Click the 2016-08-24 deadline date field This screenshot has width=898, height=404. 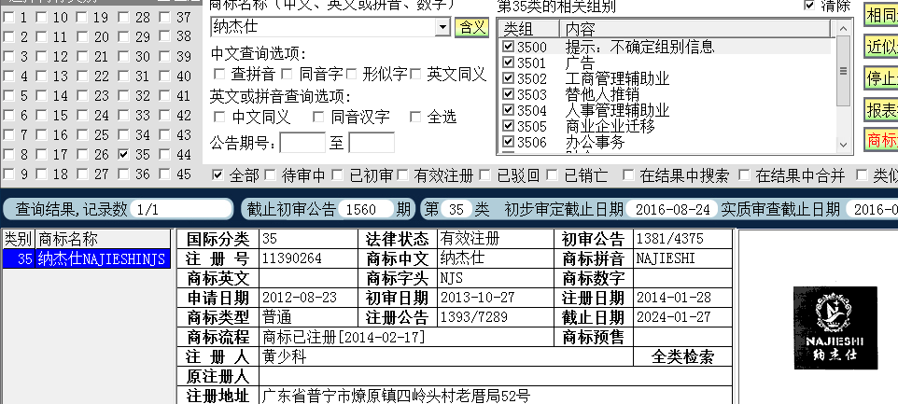click(x=672, y=209)
